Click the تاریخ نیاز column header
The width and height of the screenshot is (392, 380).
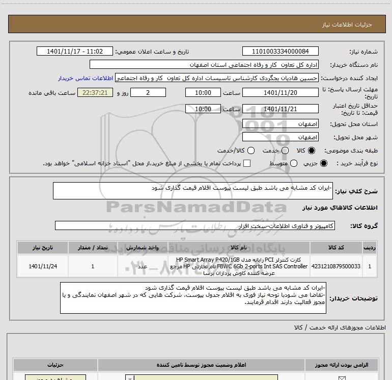[42, 247]
